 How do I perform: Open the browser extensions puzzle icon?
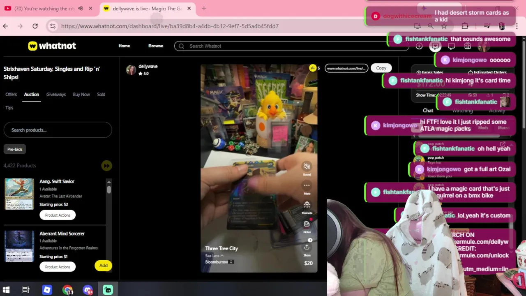click(465, 26)
